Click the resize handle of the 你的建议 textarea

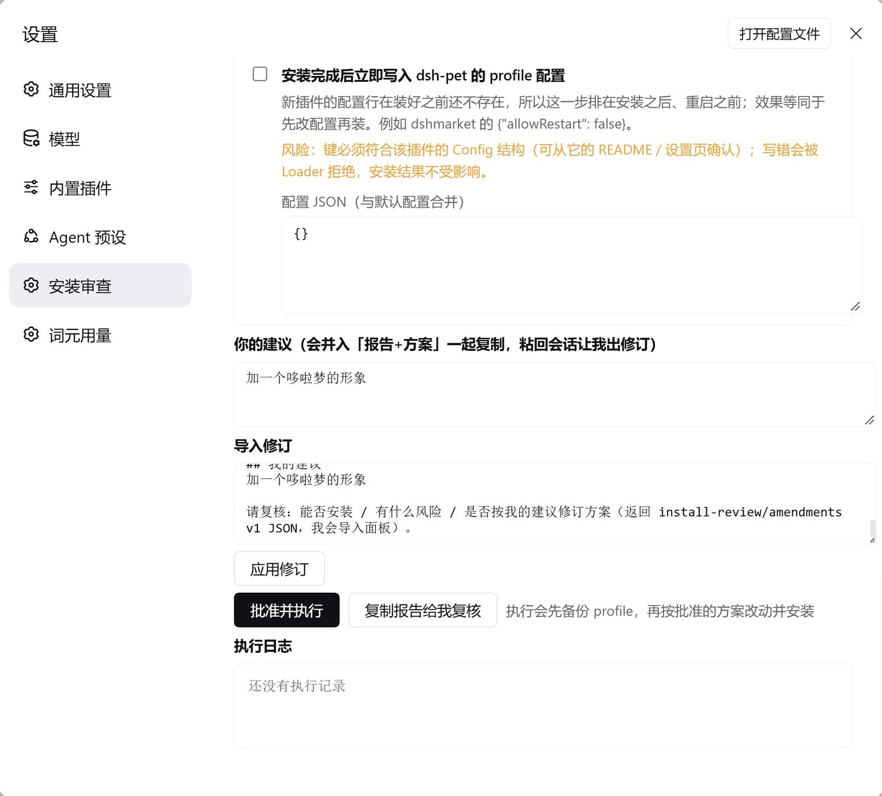click(x=870, y=420)
